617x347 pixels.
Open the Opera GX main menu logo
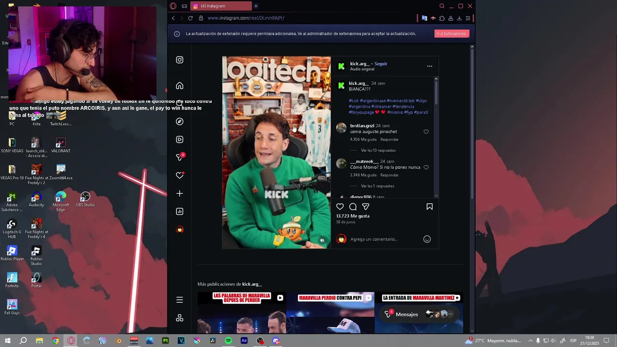tap(173, 6)
